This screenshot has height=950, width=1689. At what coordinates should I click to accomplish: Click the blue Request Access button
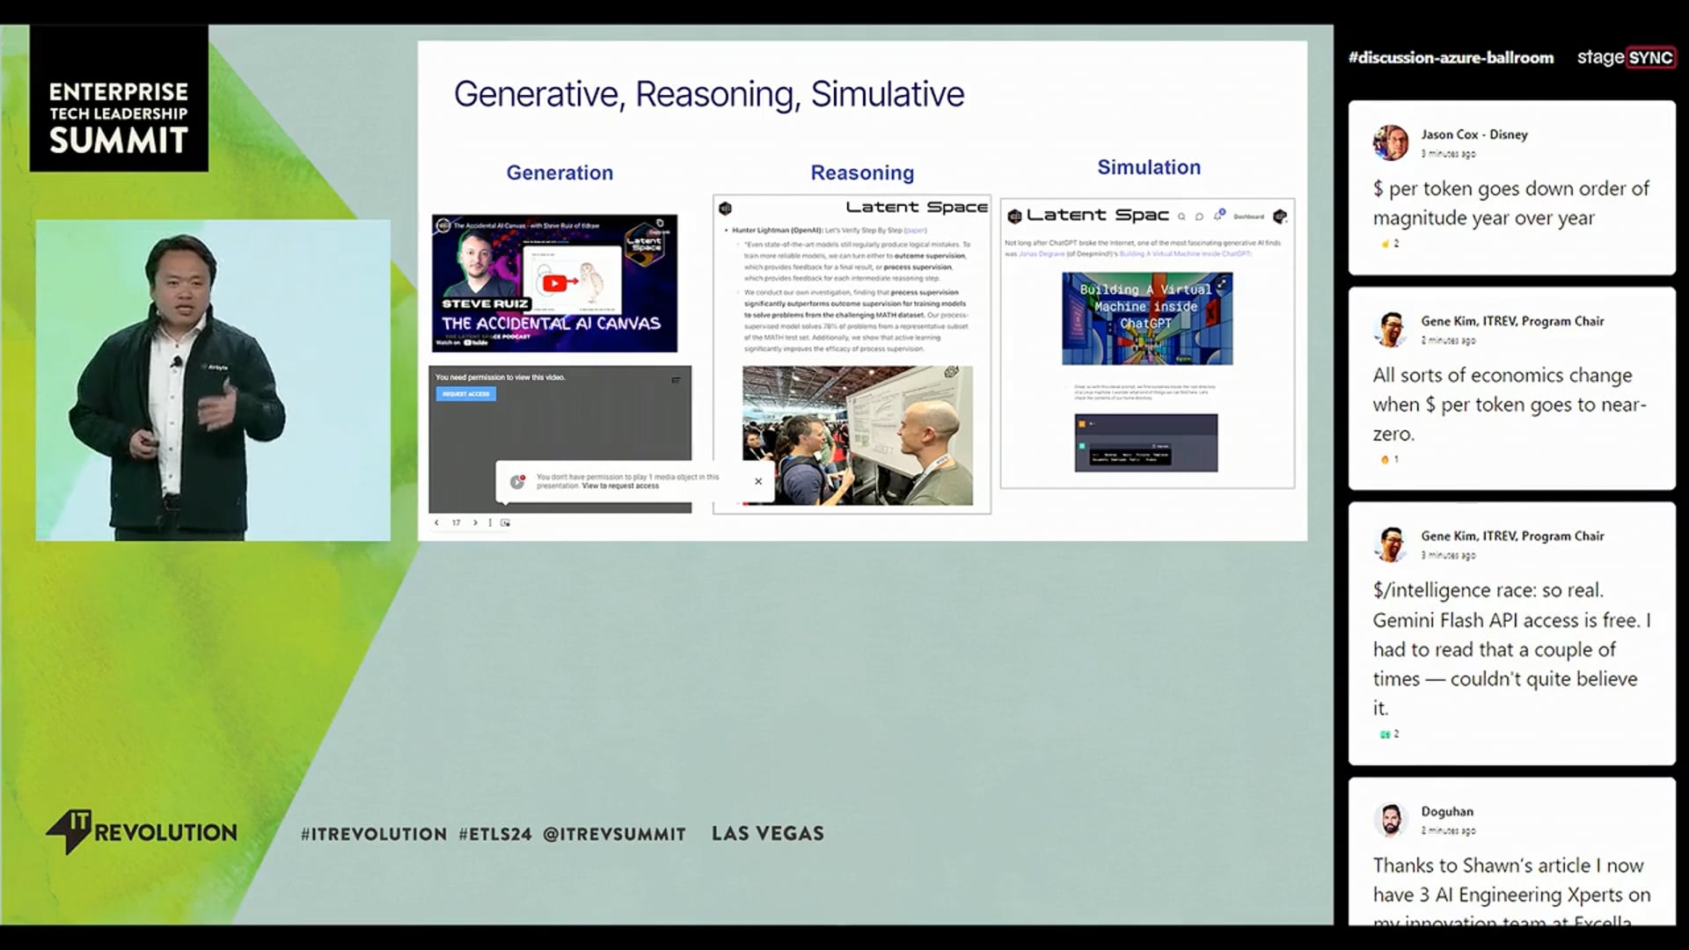(x=465, y=394)
